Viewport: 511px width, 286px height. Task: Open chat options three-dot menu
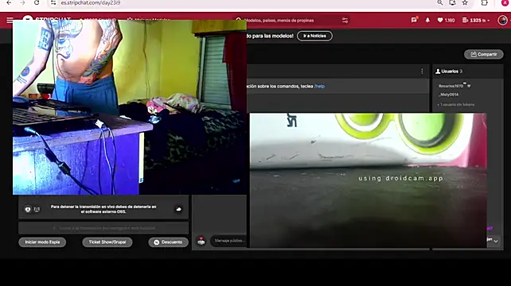[x=422, y=71]
